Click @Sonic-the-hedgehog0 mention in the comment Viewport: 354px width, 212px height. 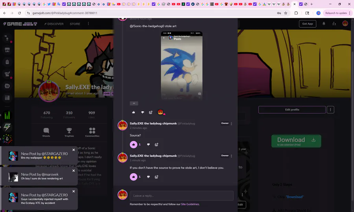pos(147,26)
